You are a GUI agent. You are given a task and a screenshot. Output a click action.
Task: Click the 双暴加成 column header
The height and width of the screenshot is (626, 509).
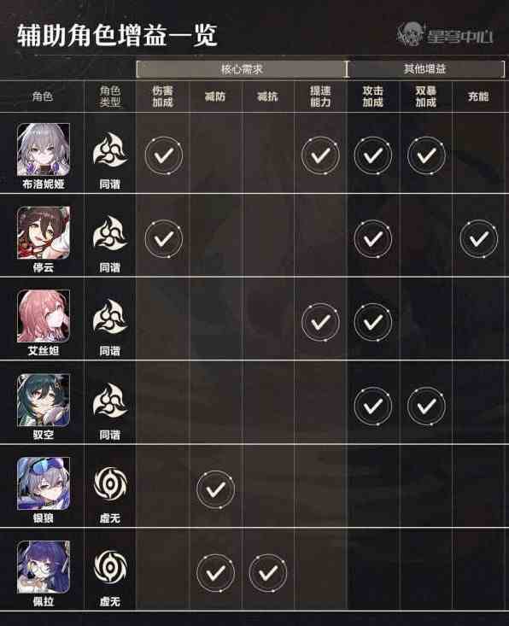[x=426, y=97]
